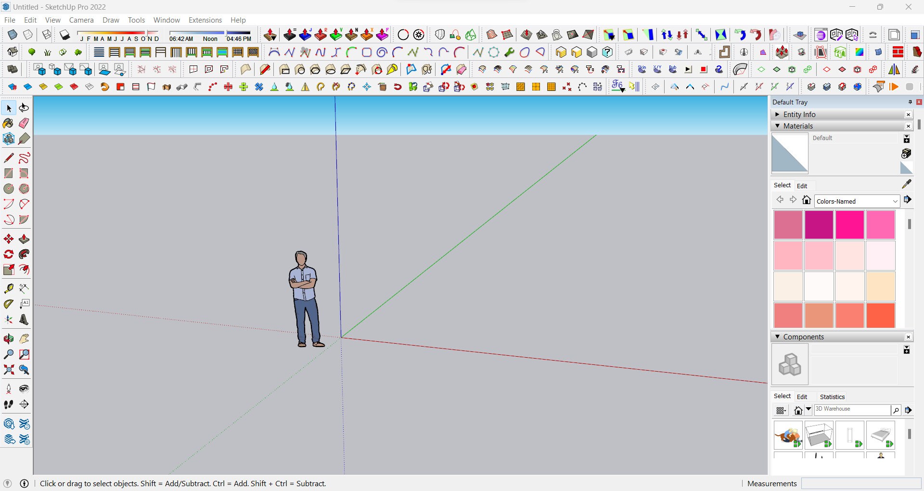
Task: Pick the hot pink color swatch
Action: point(849,224)
